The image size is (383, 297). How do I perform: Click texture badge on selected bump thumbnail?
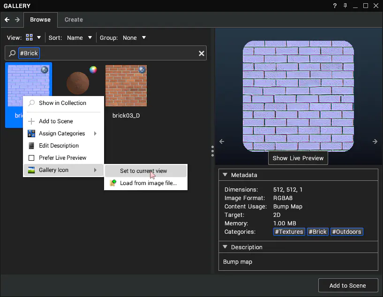[45, 70]
